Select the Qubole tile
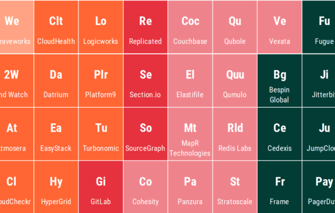The image size is (335, 213). point(235,27)
